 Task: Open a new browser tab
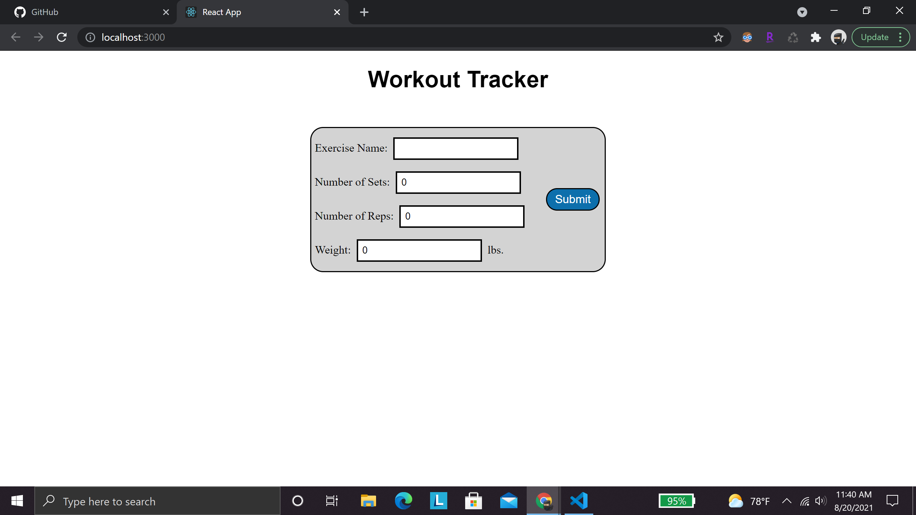click(x=364, y=12)
